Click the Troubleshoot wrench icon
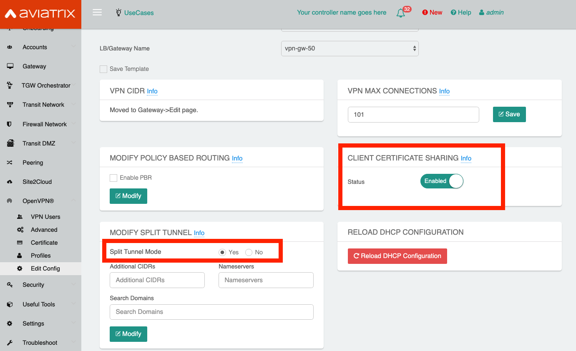 10,343
